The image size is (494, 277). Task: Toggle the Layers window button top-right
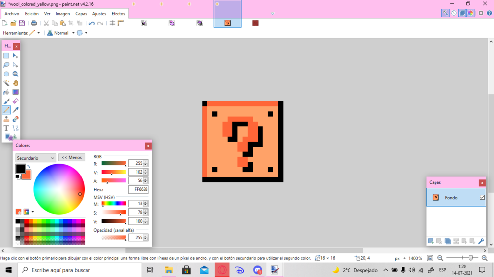pos(462,13)
